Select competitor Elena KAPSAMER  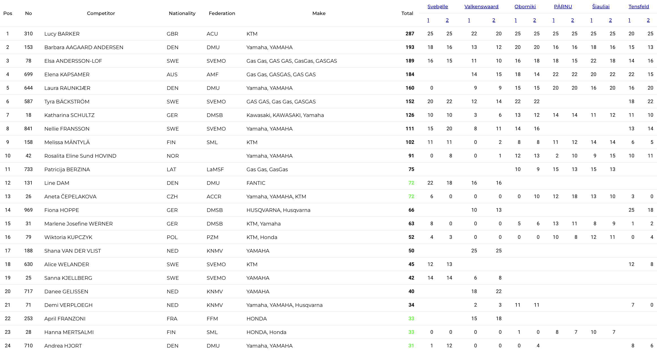(67, 74)
